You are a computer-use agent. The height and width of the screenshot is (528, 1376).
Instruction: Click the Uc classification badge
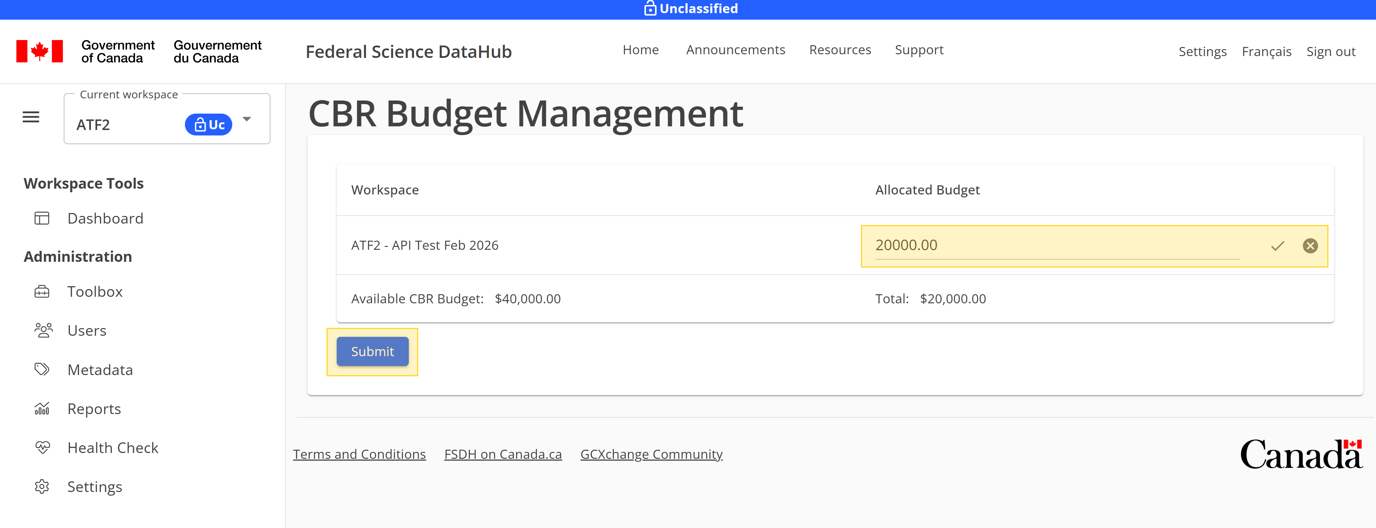pos(208,125)
